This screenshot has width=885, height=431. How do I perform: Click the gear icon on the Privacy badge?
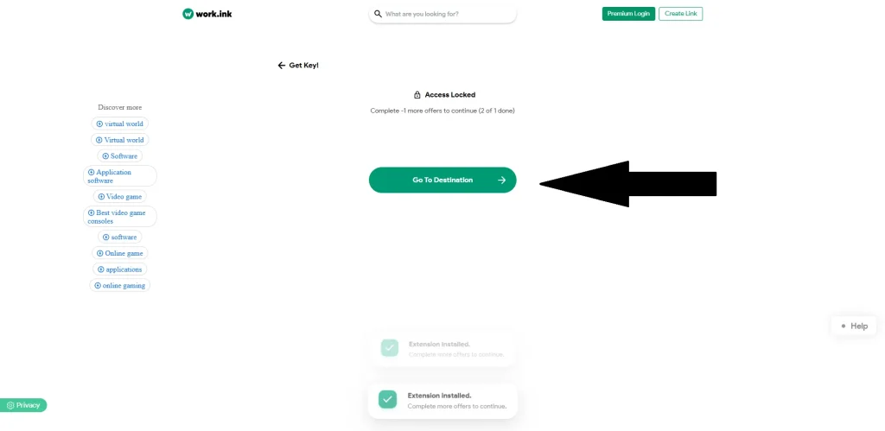(10, 405)
